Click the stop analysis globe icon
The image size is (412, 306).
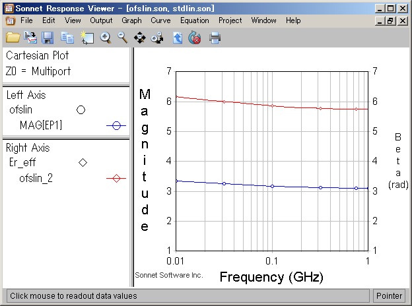[x=195, y=38]
